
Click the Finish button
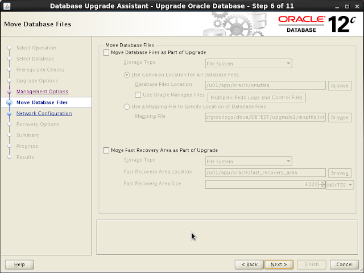(x=312, y=264)
